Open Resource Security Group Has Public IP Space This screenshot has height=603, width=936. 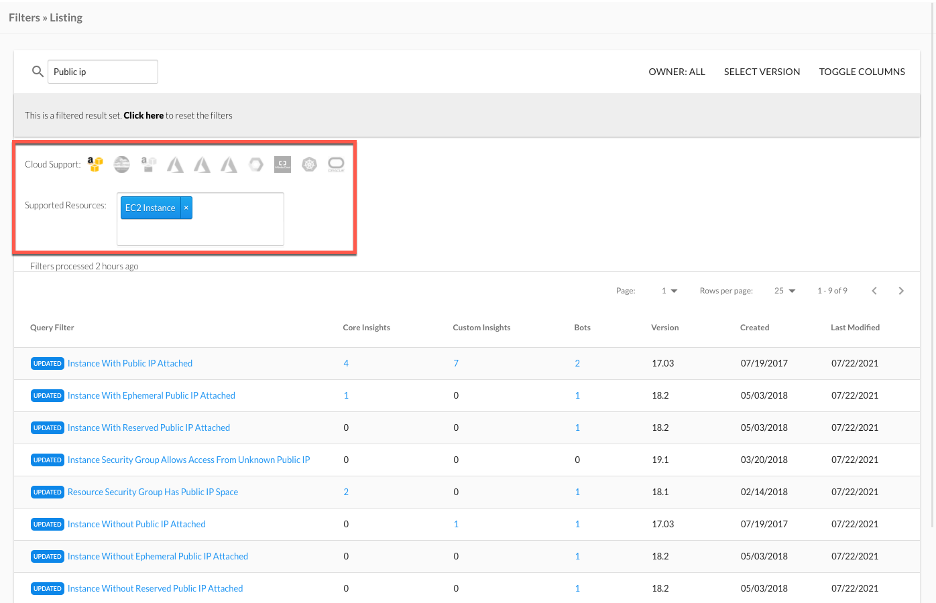point(153,492)
